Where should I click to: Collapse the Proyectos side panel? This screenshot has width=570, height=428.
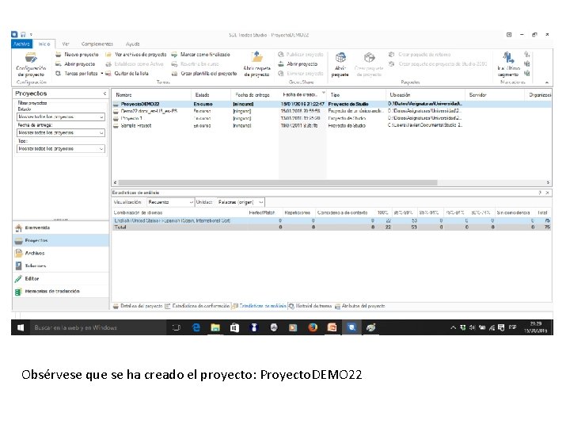tap(104, 94)
